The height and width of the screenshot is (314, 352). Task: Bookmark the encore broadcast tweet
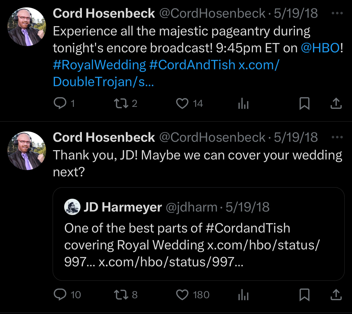(x=304, y=104)
